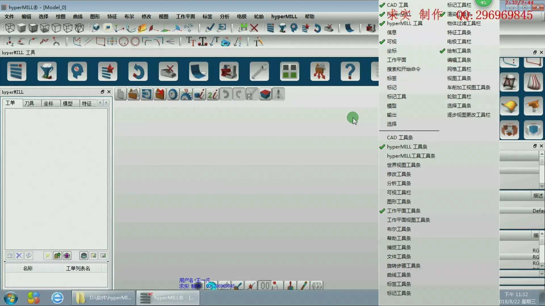Click the wrench settings icon in hyperMILL tools
545x306 pixels.
(259, 71)
